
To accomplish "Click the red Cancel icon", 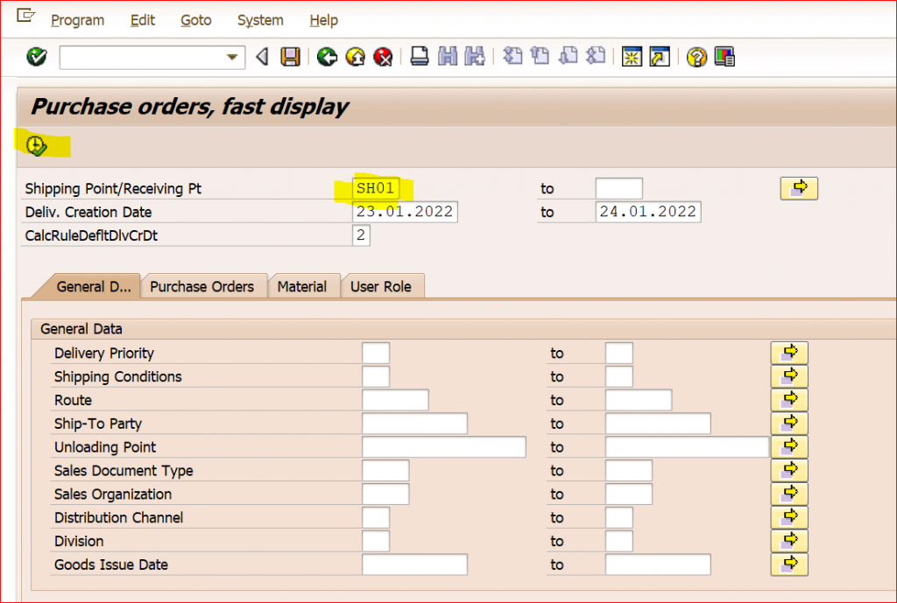I will [x=383, y=57].
